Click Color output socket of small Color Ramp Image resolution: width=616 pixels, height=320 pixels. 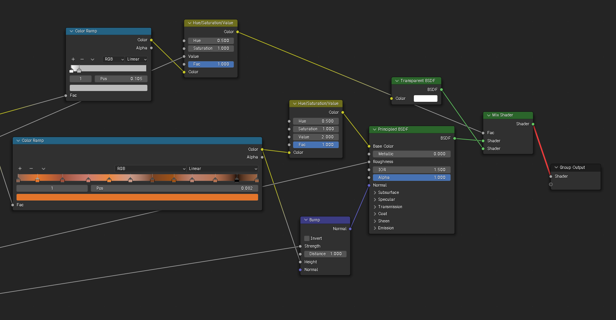coord(151,40)
